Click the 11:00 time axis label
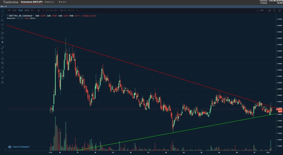Image resolution: width=283 pixels, height=155 pixels. (x=50, y=153)
